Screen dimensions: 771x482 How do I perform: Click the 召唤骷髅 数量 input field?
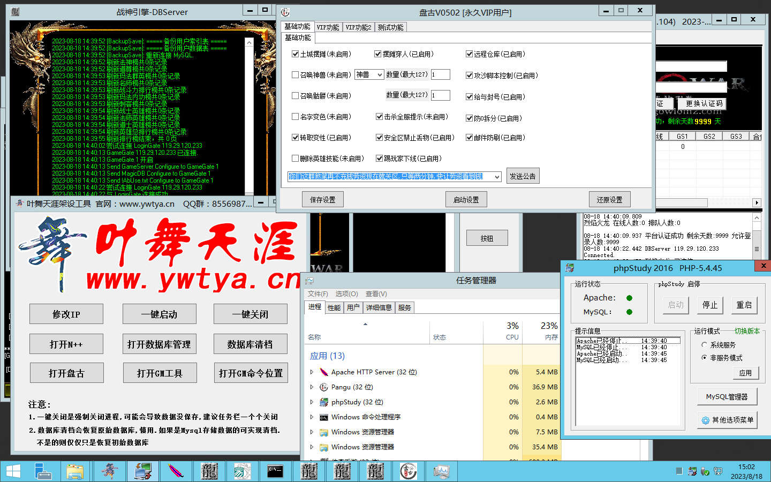(x=440, y=95)
